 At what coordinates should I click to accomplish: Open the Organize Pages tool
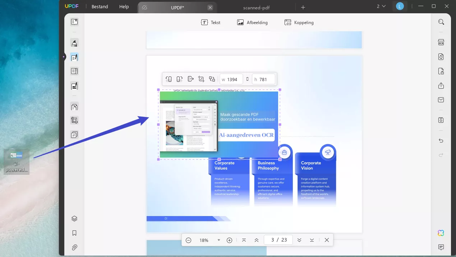[74, 107]
